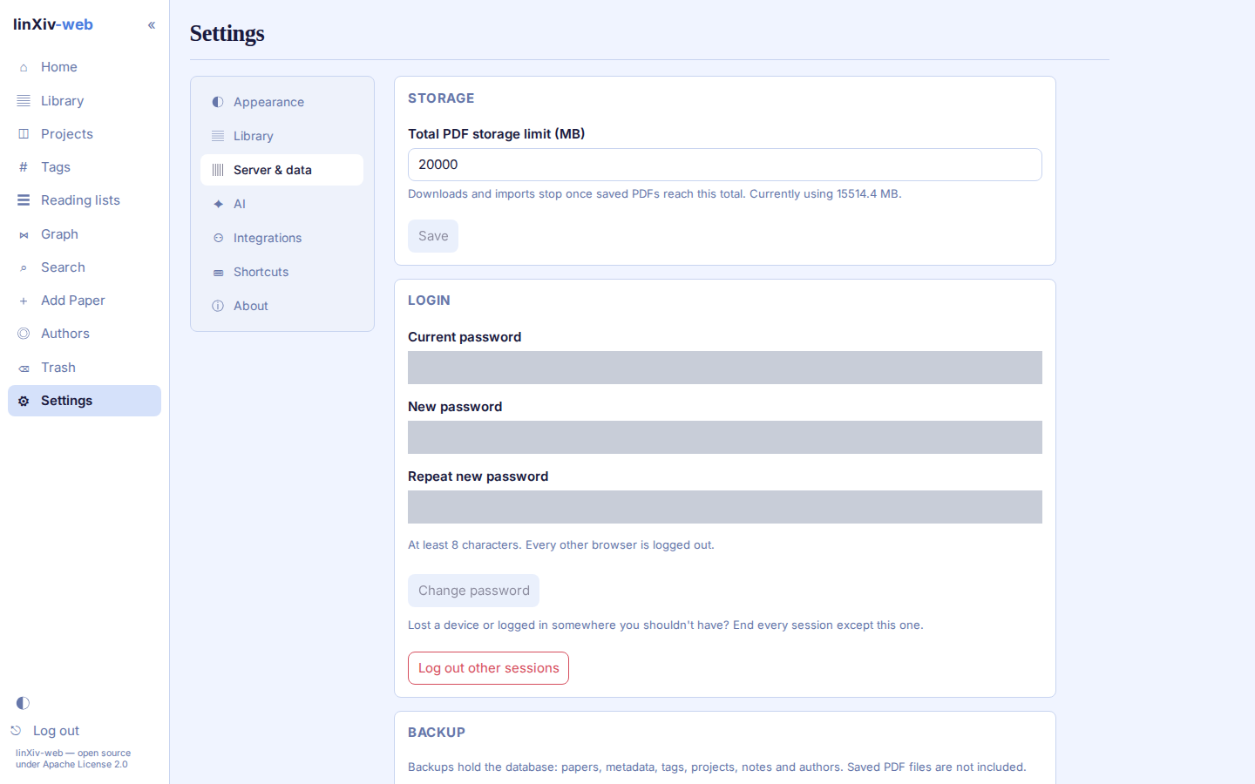Click the BACKUP section heading
This screenshot has width=1255, height=784.
437,733
